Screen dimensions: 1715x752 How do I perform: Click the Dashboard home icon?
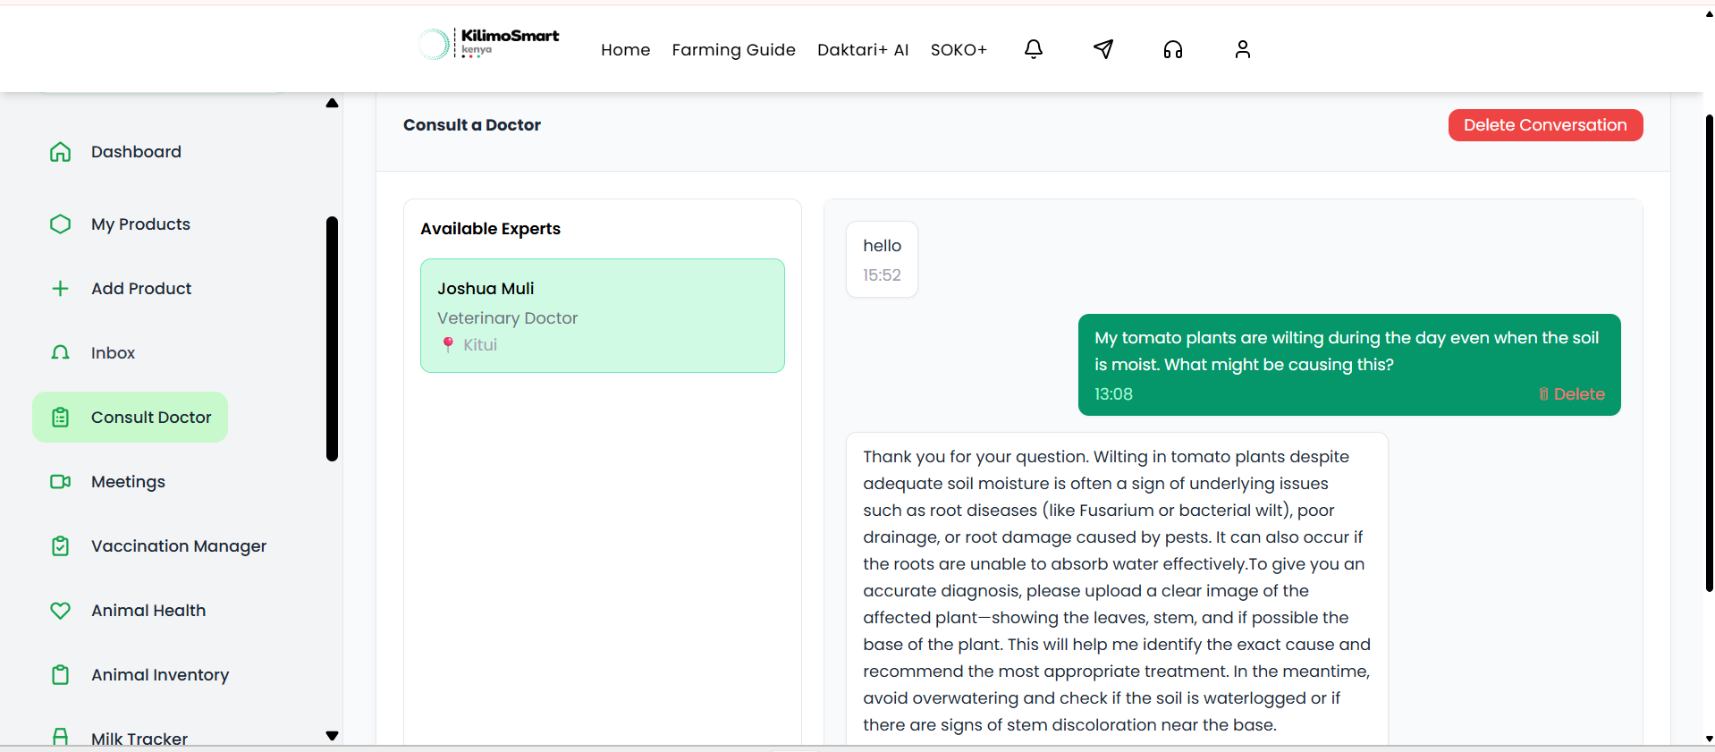click(x=60, y=152)
